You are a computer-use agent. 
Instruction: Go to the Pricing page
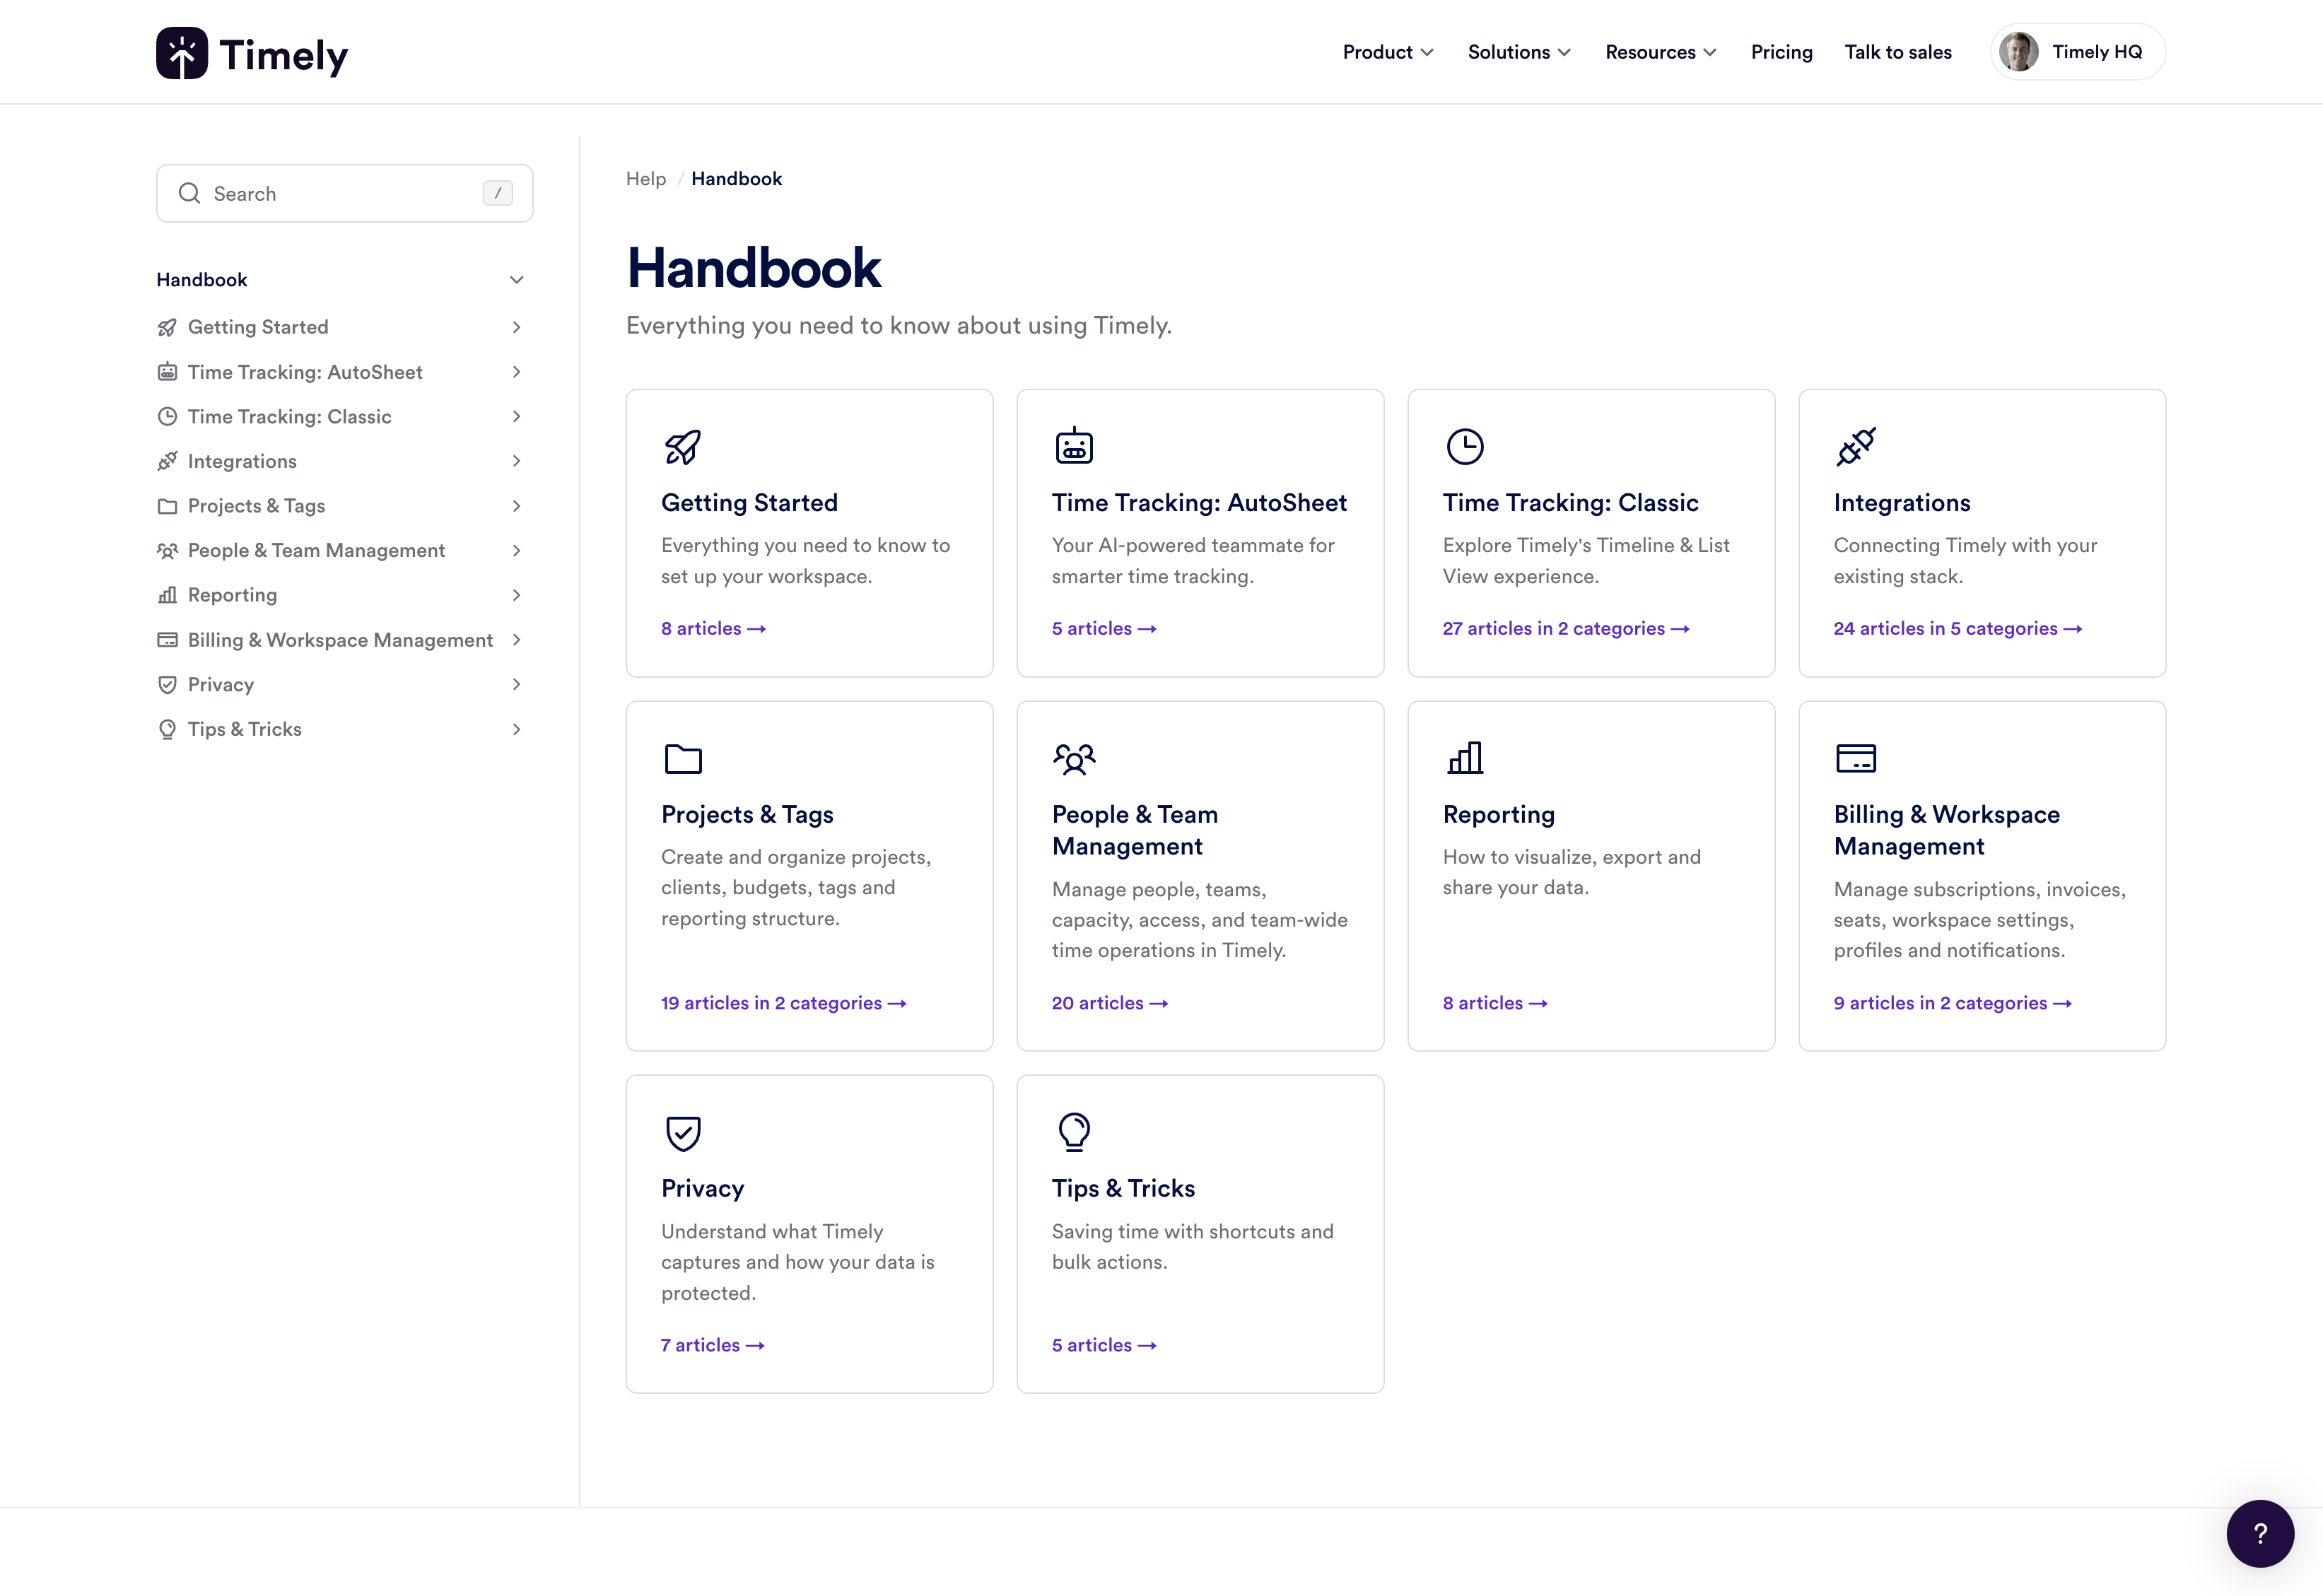pos(1781,52)
